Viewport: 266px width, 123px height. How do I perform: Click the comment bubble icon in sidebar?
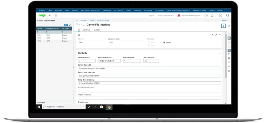pos(229,66)
